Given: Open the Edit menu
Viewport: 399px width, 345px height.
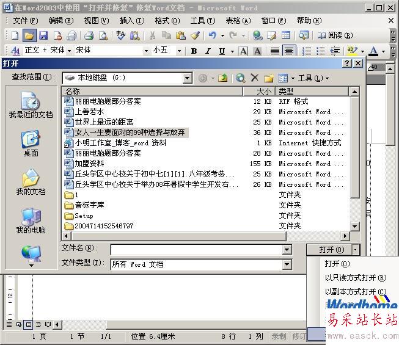Looking at the screenshot, I should 61,21.
